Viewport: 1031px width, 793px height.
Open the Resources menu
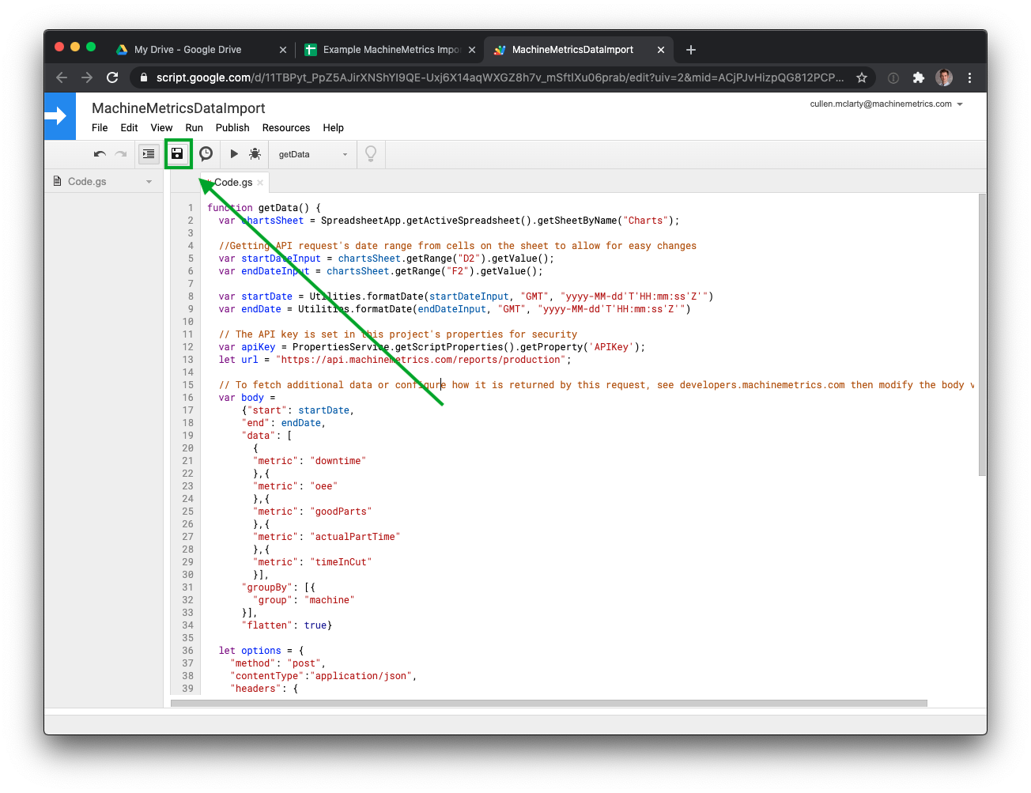[x=286, y=127]
